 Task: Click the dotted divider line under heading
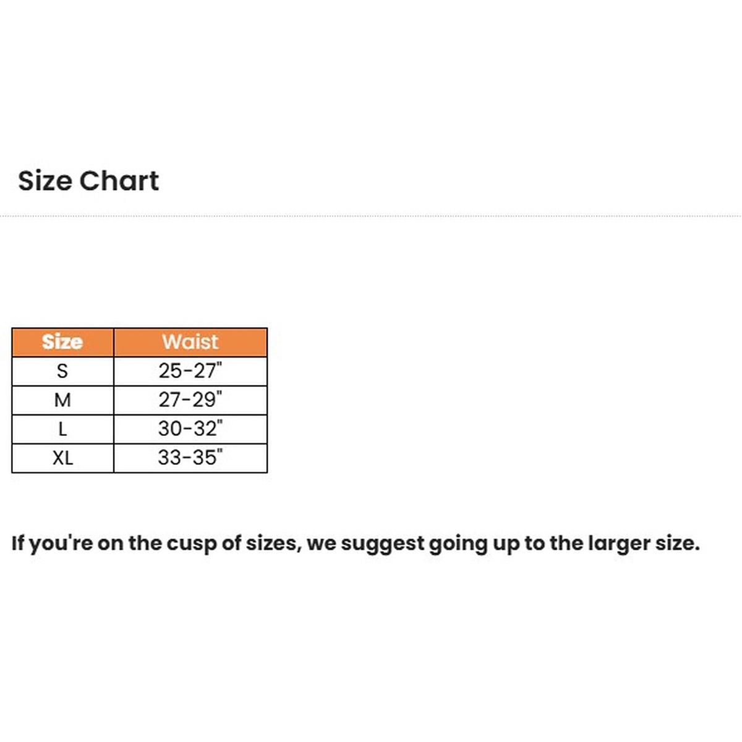point(371,216)
